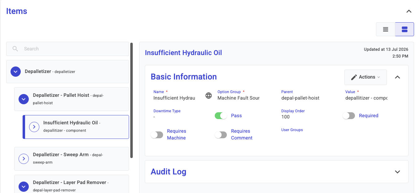Click the Items section heading

click(17, 11)
